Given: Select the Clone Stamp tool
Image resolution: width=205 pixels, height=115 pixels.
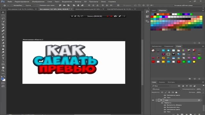Looking at the screenshot, I should click(3, 37).
